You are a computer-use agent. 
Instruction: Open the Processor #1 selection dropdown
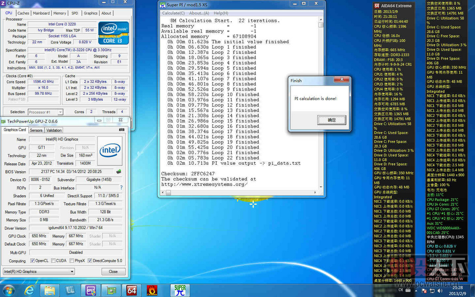45,112
